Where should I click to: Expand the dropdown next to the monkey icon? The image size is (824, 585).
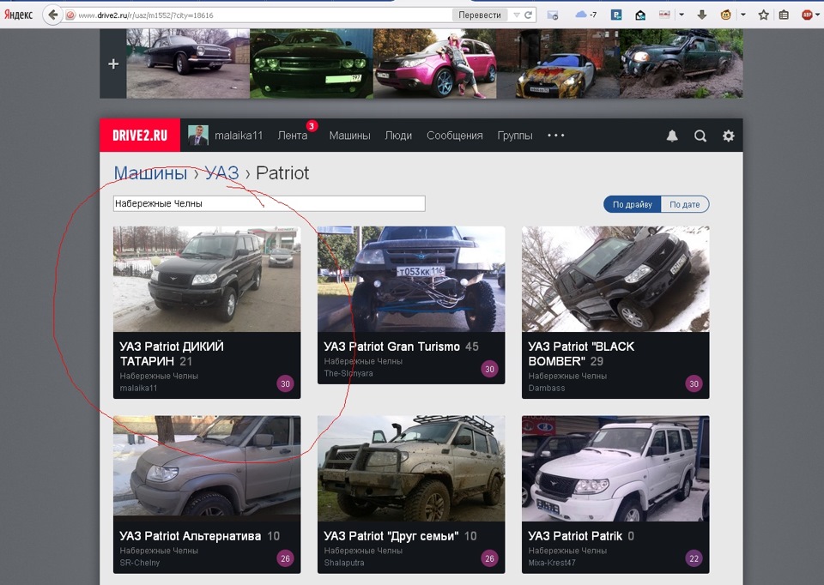click(743, 15)
